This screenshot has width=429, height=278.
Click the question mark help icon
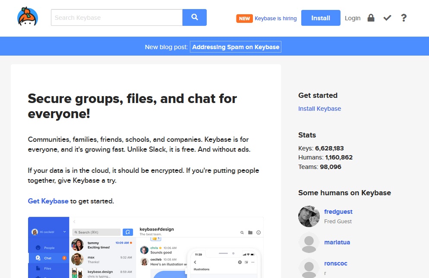[x=404, y=18]
